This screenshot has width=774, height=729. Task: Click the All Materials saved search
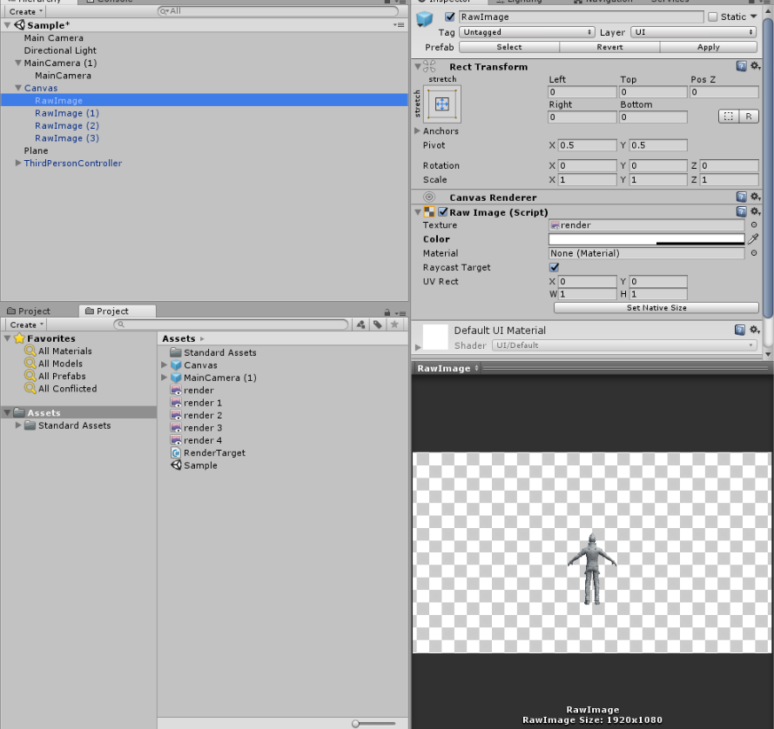click(x=58, y=351)
